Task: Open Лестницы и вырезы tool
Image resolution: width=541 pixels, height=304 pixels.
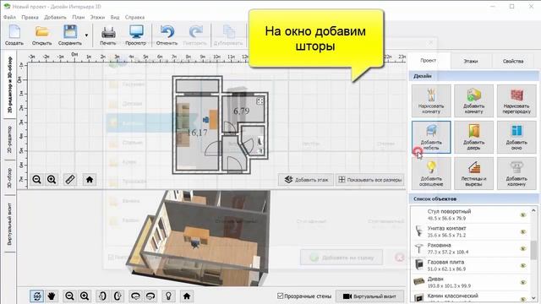Action: (x=473, y=173)
